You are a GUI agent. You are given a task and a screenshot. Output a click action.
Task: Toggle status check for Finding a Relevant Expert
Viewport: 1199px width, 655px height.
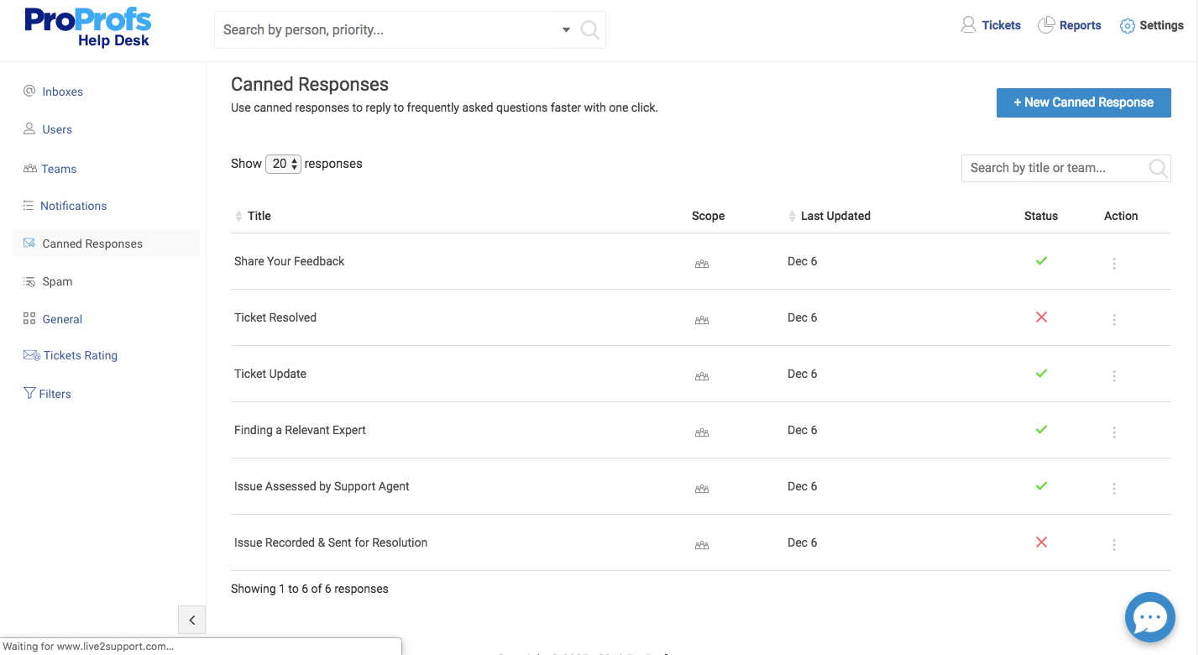coord(1041,430)
